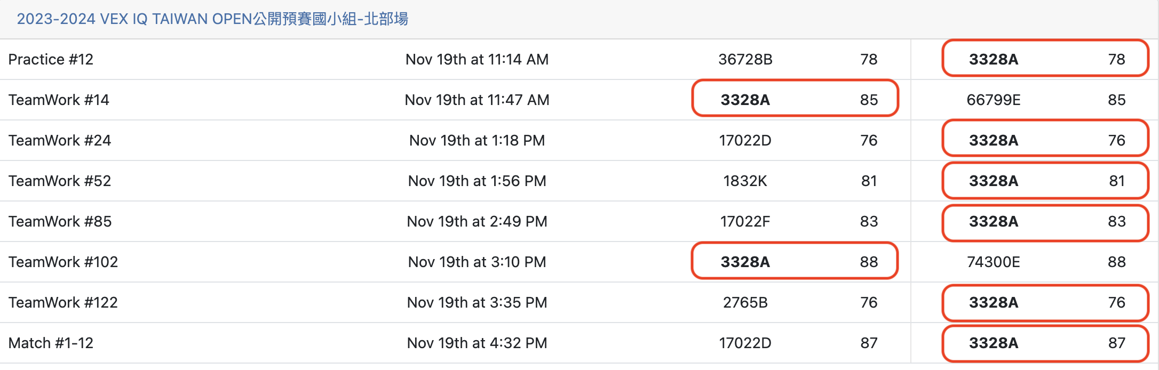Select highlighted 3328A in TeamWork #14

tap(745, 100)
